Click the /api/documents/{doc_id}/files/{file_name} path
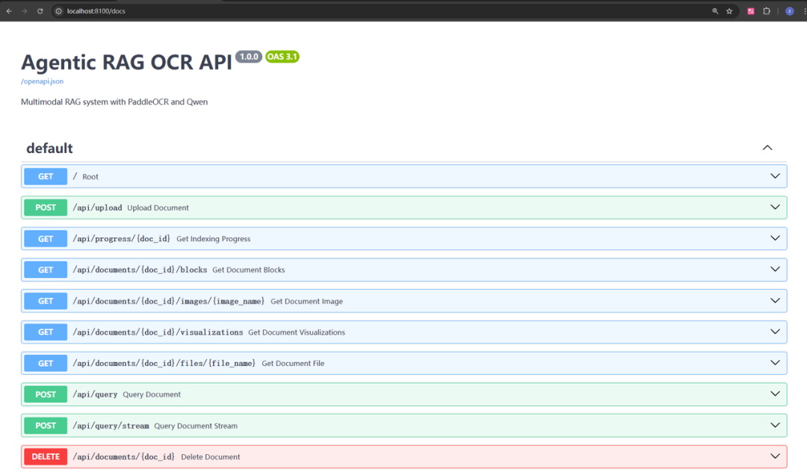Viewport: 807px width, 475px height. coord(164,363)
